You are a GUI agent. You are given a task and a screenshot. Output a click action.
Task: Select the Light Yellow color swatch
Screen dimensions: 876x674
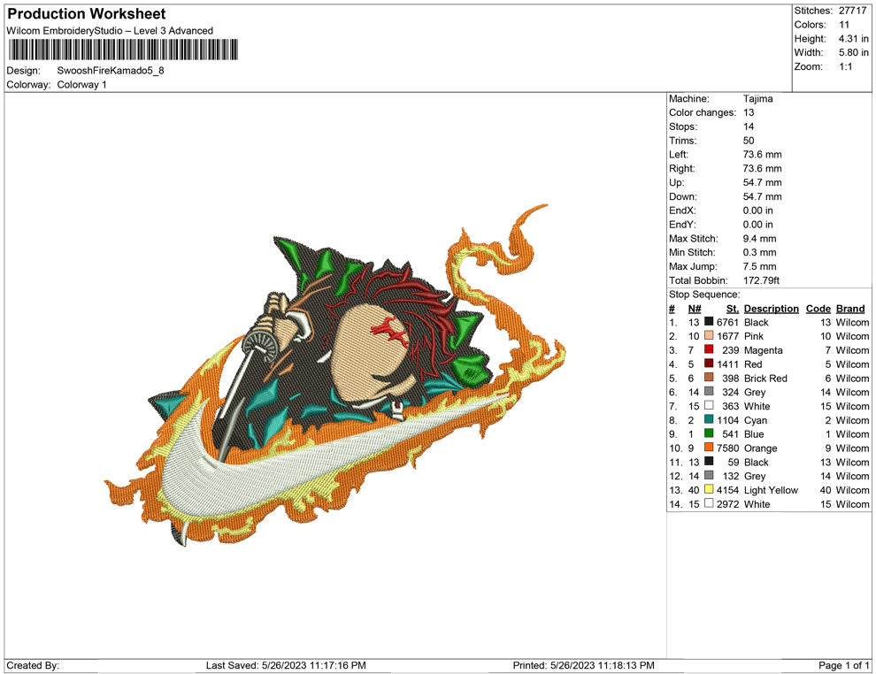click(x=709, y=489)
